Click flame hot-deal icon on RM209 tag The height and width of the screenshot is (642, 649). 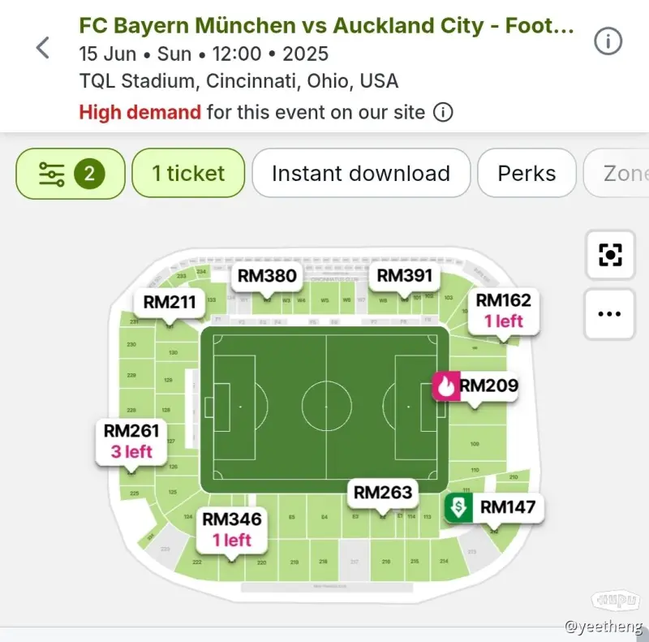click(x=445, y=386)
